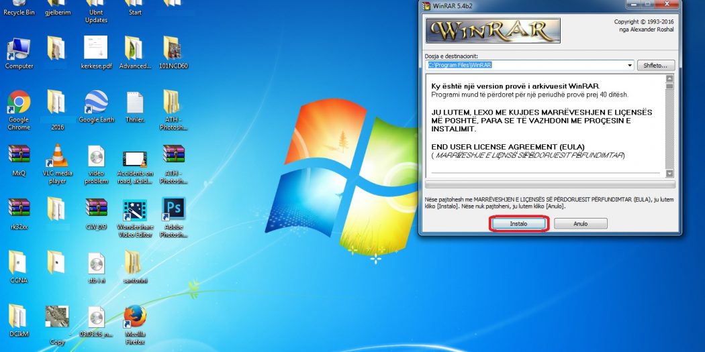Select the Accidents on road video file

click(x=135, y=168)
